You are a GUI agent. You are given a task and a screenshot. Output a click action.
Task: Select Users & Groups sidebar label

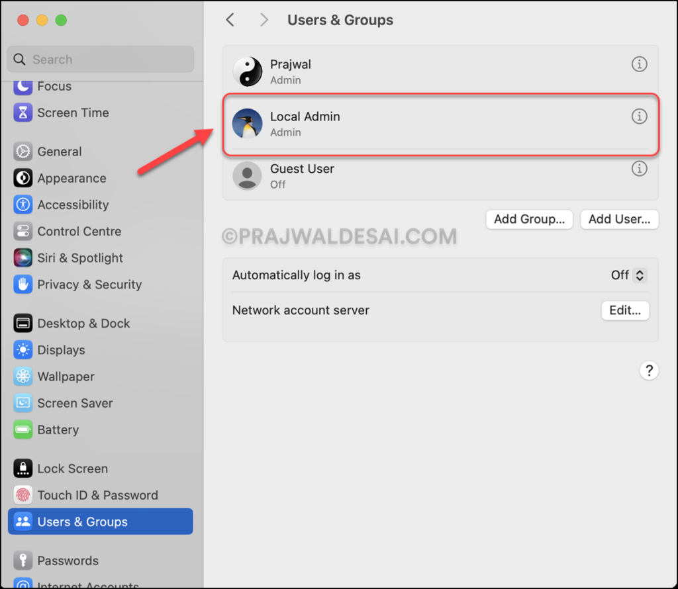click(x=83, y=521)
